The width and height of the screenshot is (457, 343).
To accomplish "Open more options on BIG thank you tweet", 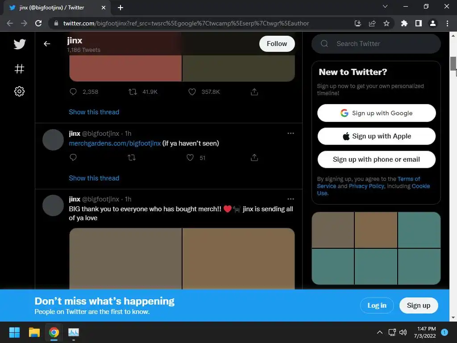I will (291, 199).
